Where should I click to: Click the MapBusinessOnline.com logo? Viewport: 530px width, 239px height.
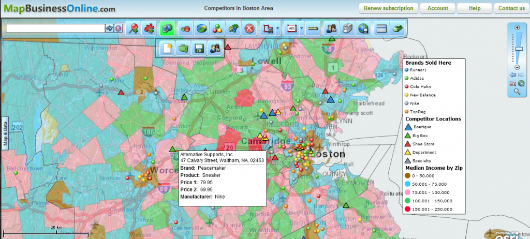click(x=59, y=8)
